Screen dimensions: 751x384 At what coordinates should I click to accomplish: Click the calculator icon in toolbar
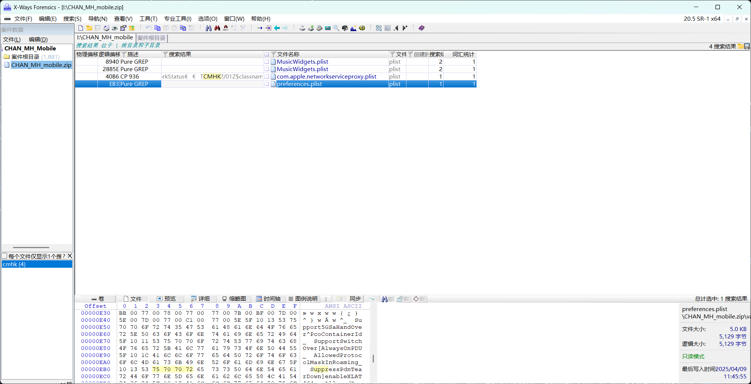click(x=328, y=28)
